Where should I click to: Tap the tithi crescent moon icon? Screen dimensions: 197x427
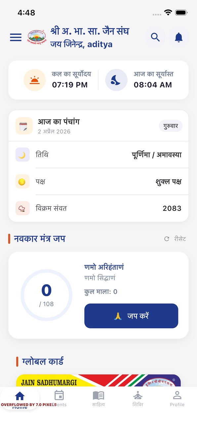pyautogui.click(x=22, y=155)
